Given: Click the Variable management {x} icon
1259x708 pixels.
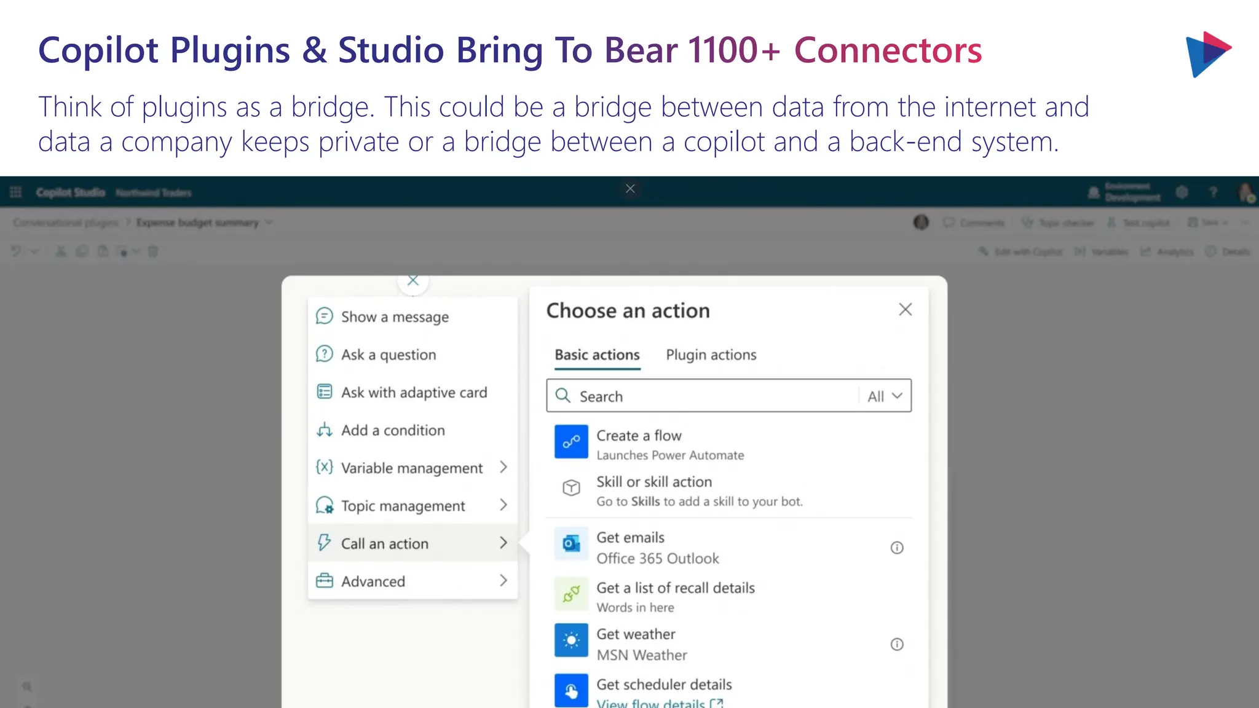Looking at the screenshot, I should coord(324,467).
